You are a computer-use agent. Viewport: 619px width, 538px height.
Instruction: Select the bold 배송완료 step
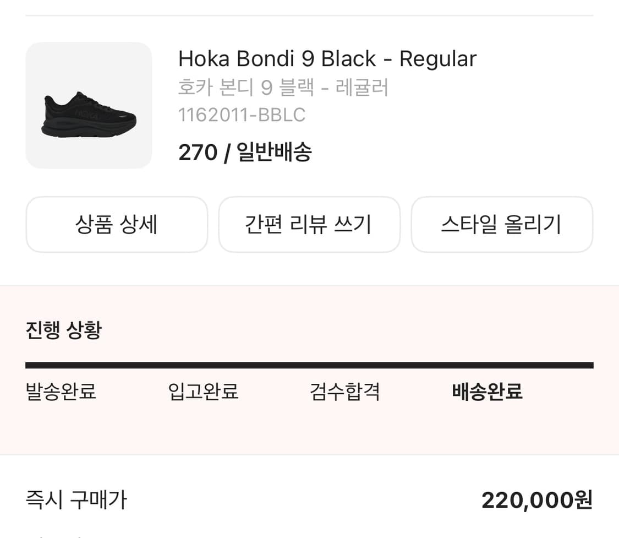coord(487,392)
